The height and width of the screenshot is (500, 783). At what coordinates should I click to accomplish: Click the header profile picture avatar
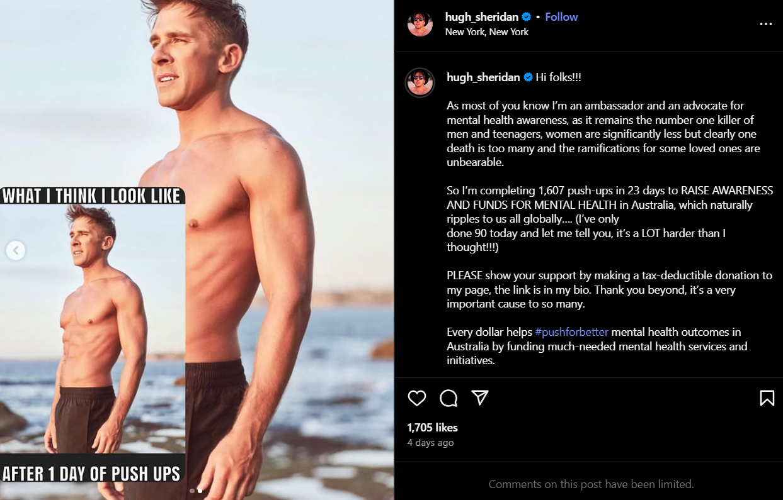point(420,24)
